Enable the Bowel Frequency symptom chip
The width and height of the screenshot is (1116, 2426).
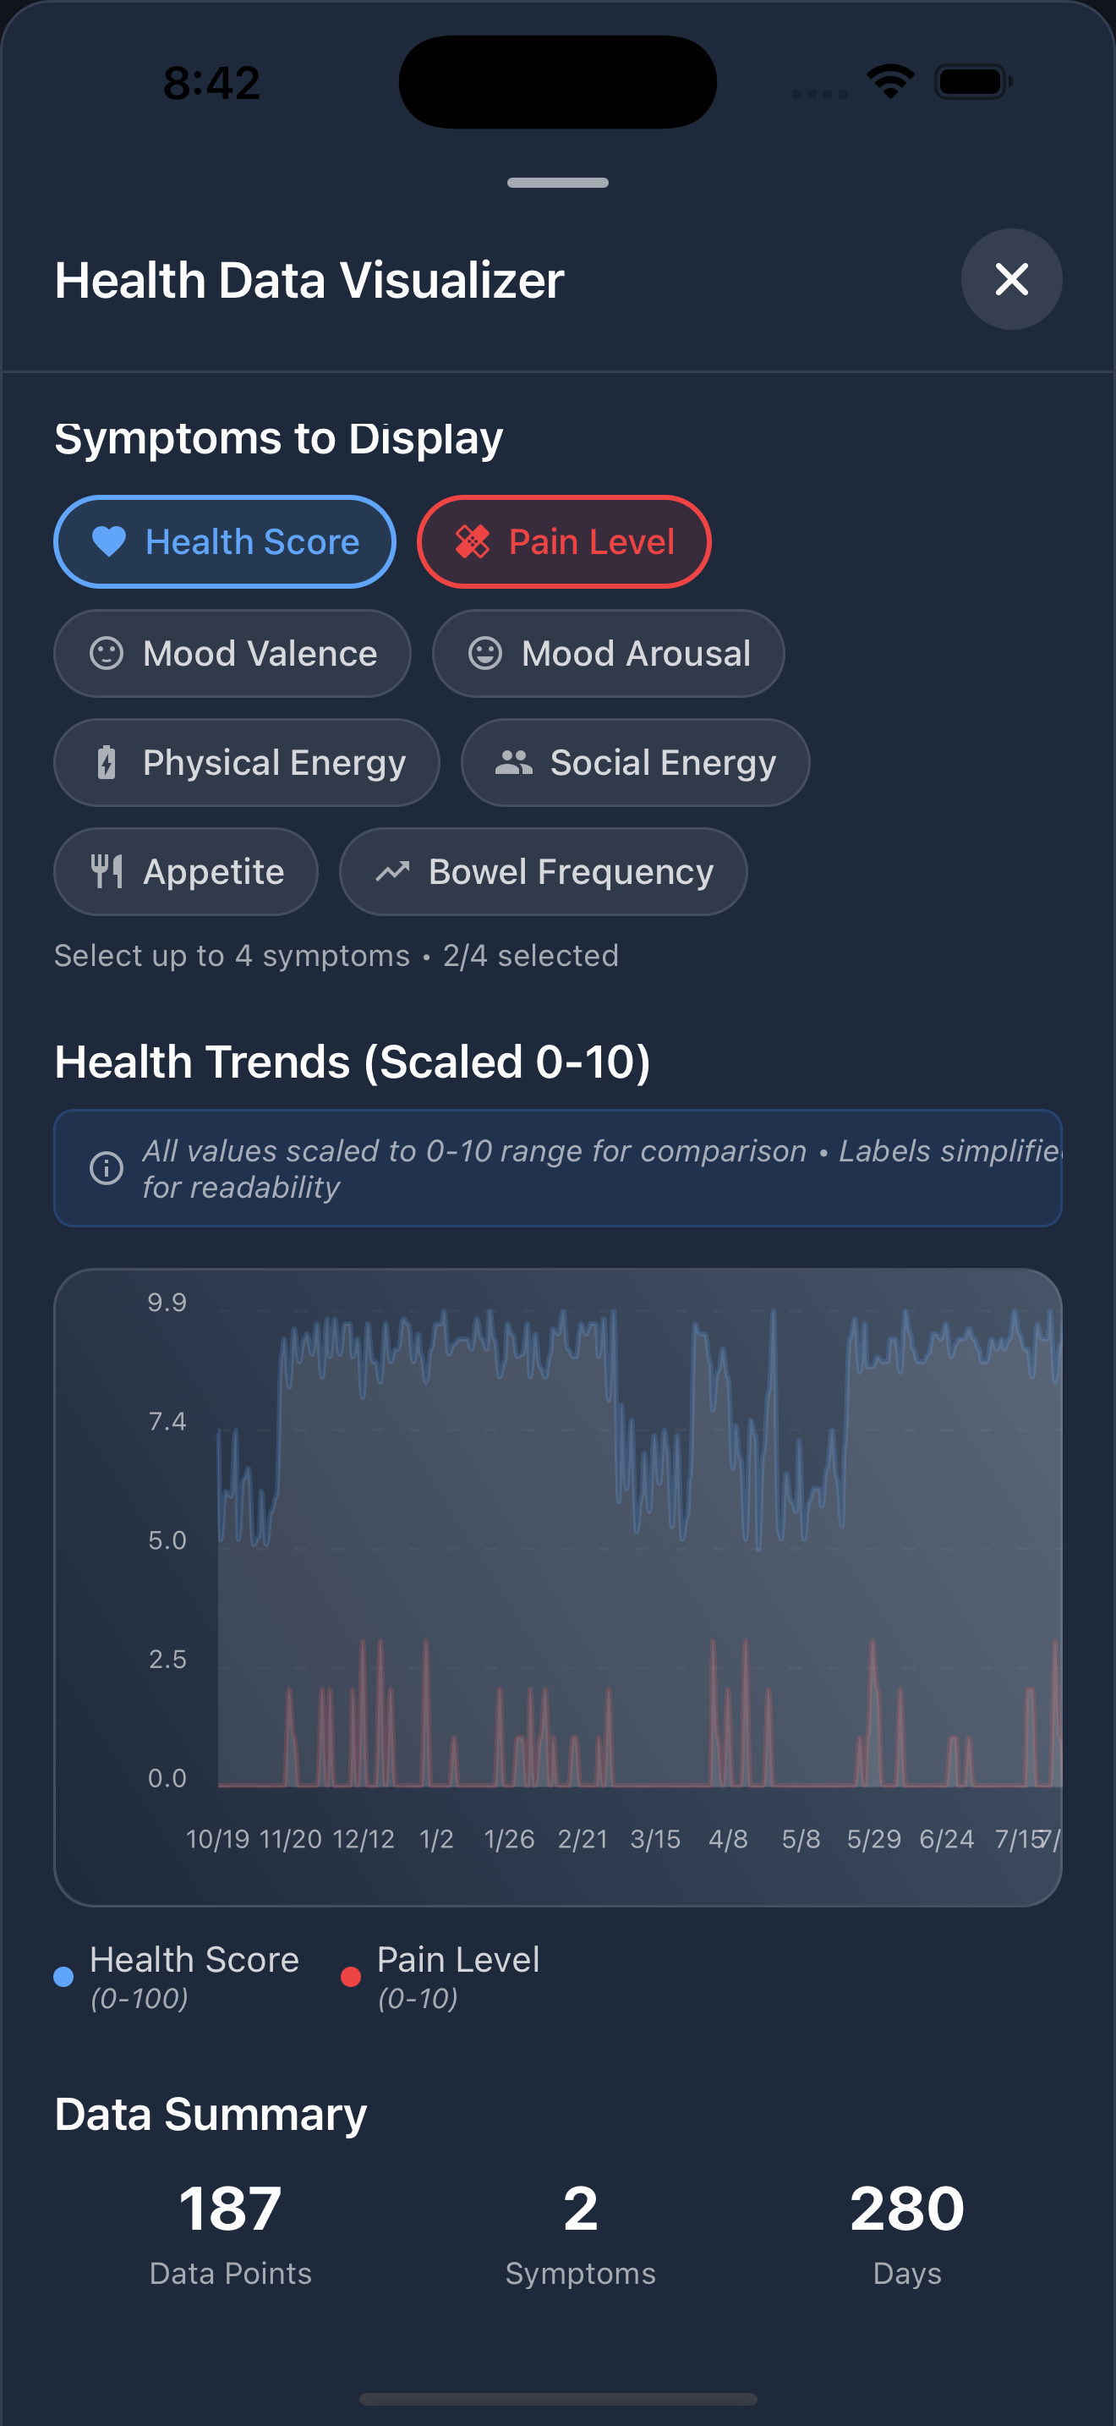click(x=543, y=871)
